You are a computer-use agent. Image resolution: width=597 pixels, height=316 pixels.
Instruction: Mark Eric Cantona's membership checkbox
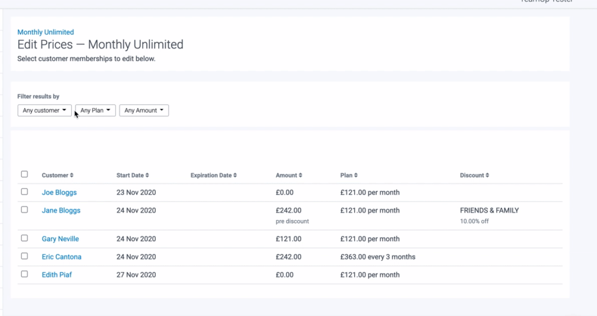click(24, 256)
